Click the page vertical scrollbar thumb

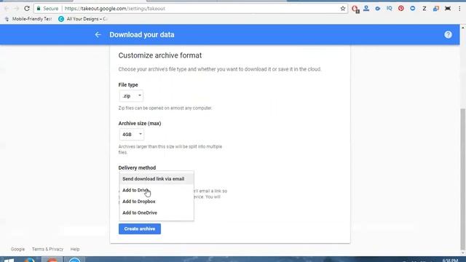tap(463, 180)
